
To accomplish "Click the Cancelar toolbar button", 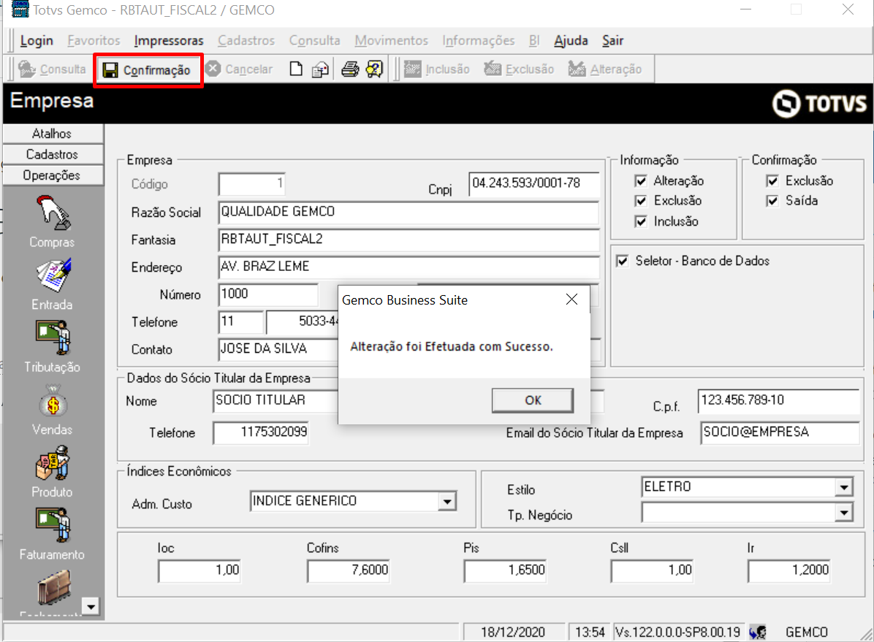I will coord(238,69).
